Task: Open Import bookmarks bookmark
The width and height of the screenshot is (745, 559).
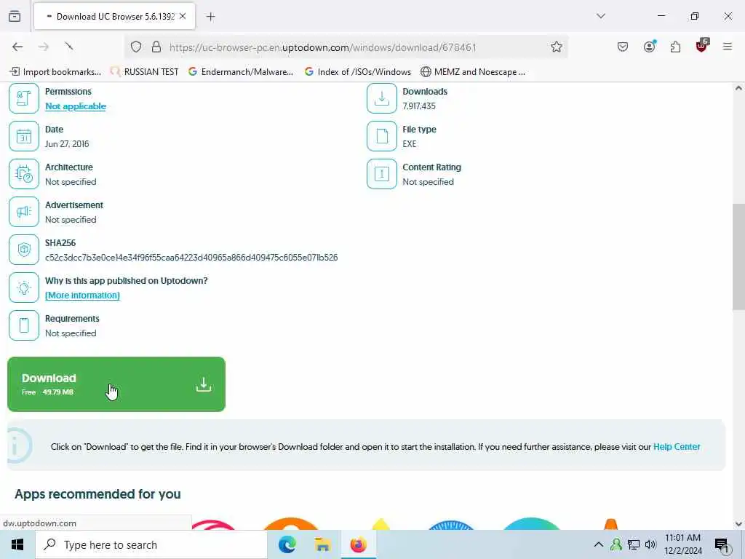Action: coord(55,72)
